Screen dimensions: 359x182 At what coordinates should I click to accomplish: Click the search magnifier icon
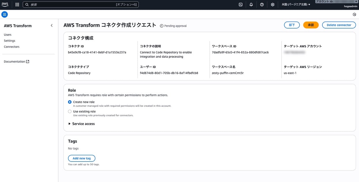click(27, 5)
